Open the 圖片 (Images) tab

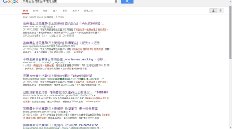click(55, 11)
